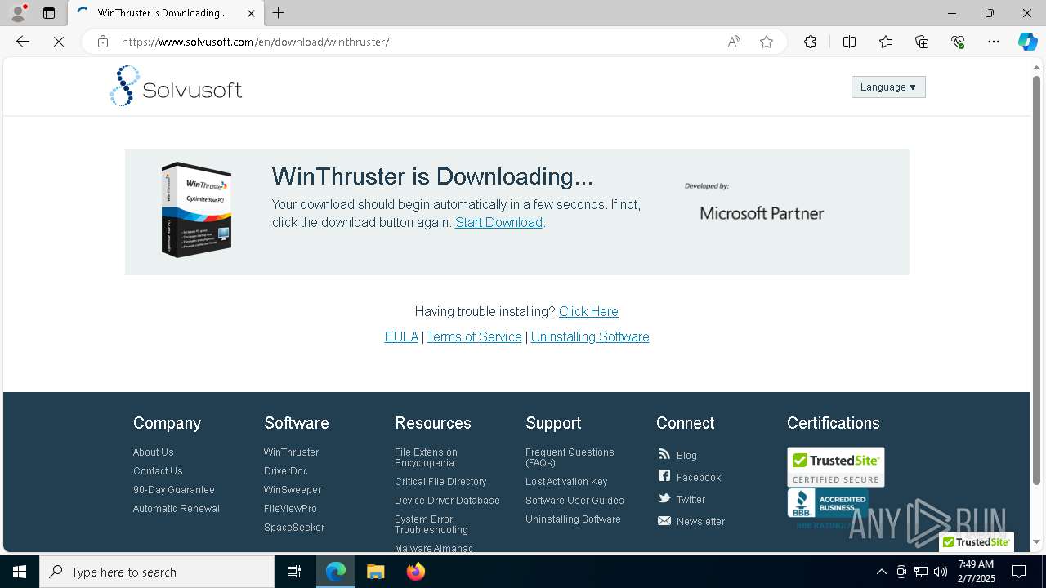Open Browser essentials icon
The width and height of the screenshot is (1046, 588).
(x=958, y=42)
